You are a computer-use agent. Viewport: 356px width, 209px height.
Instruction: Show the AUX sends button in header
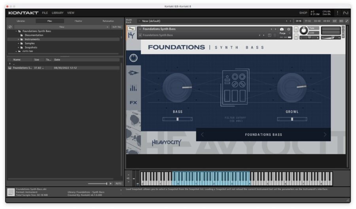point(341,21)
